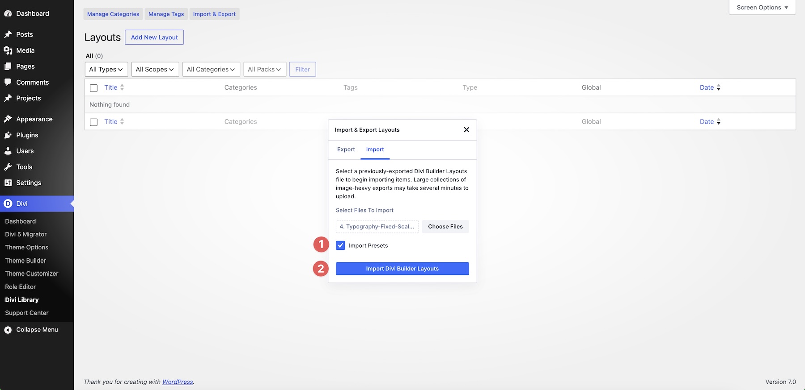Open Divi Theme Options submenu item
The width and height of the screenshot is (805, 390).
(x=27, y=247)
